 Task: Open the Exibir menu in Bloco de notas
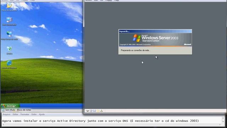(x=34, y=114)
